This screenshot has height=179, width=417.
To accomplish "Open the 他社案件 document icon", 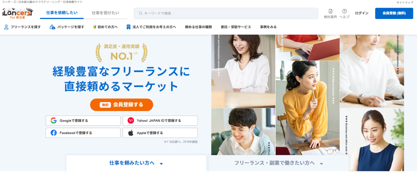I will (331, 11).
